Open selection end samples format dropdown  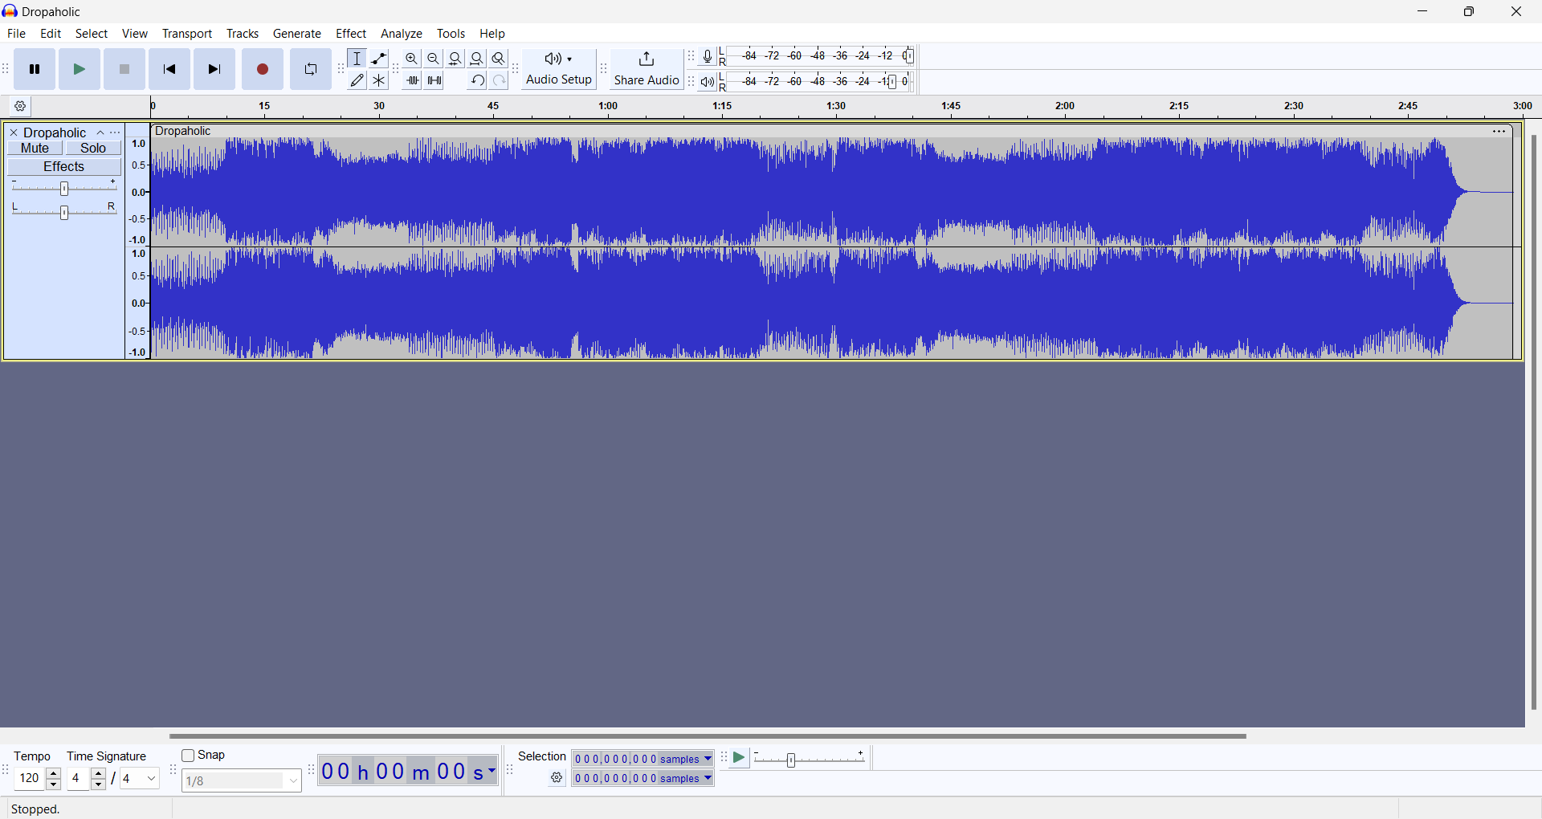[708, 779]
